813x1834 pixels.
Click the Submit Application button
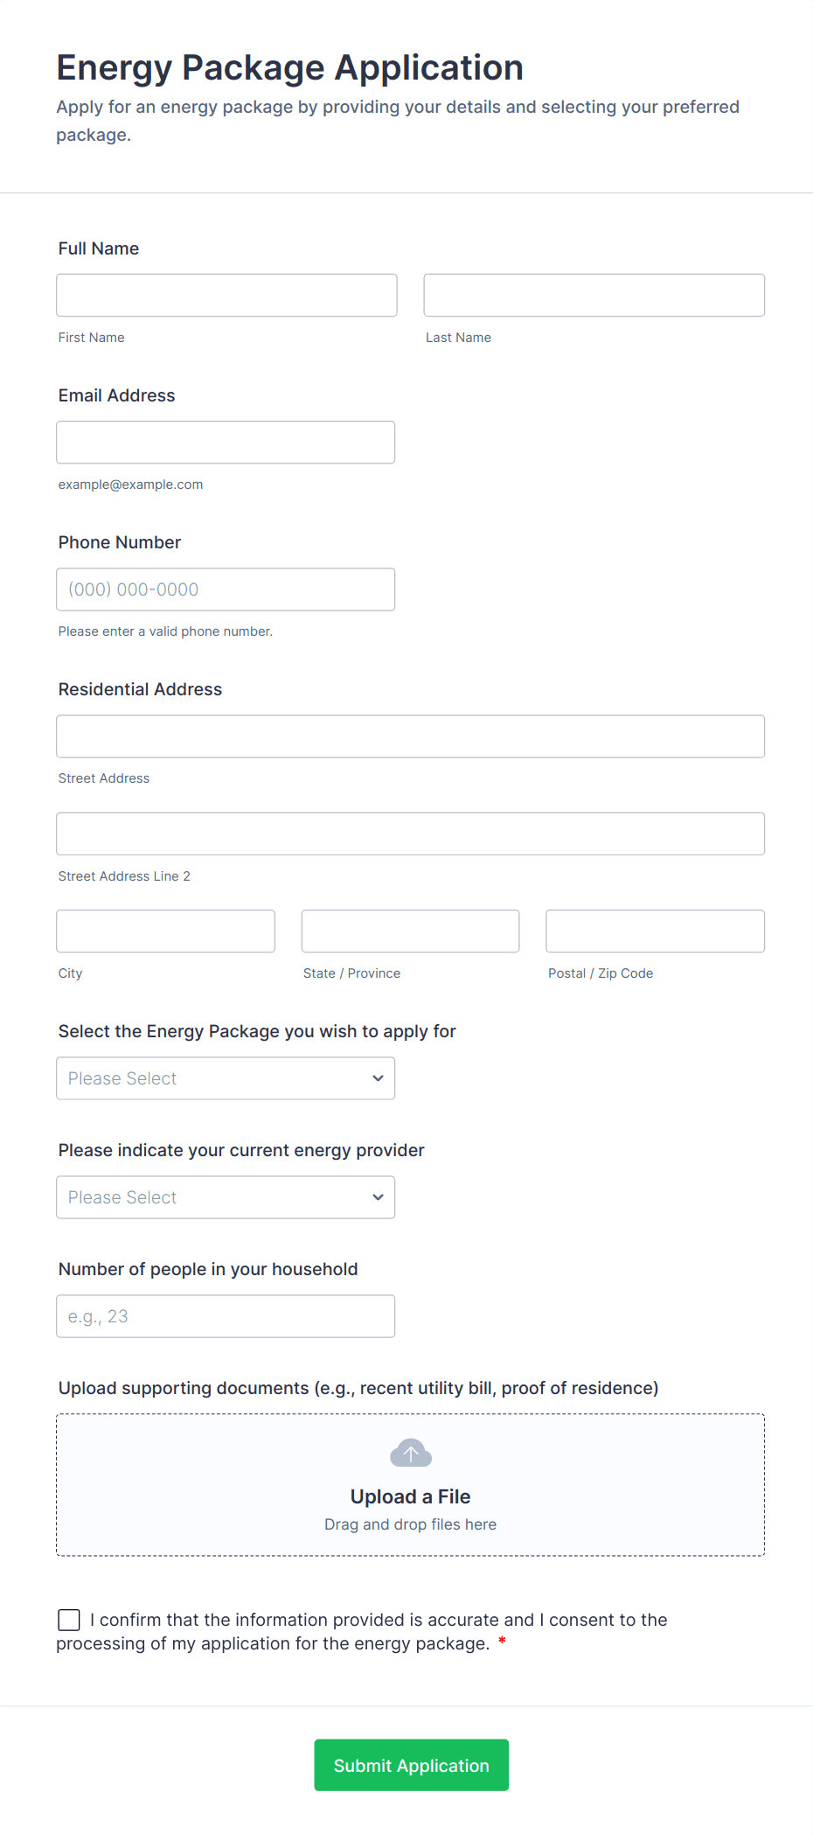(x=411, y=1765)
